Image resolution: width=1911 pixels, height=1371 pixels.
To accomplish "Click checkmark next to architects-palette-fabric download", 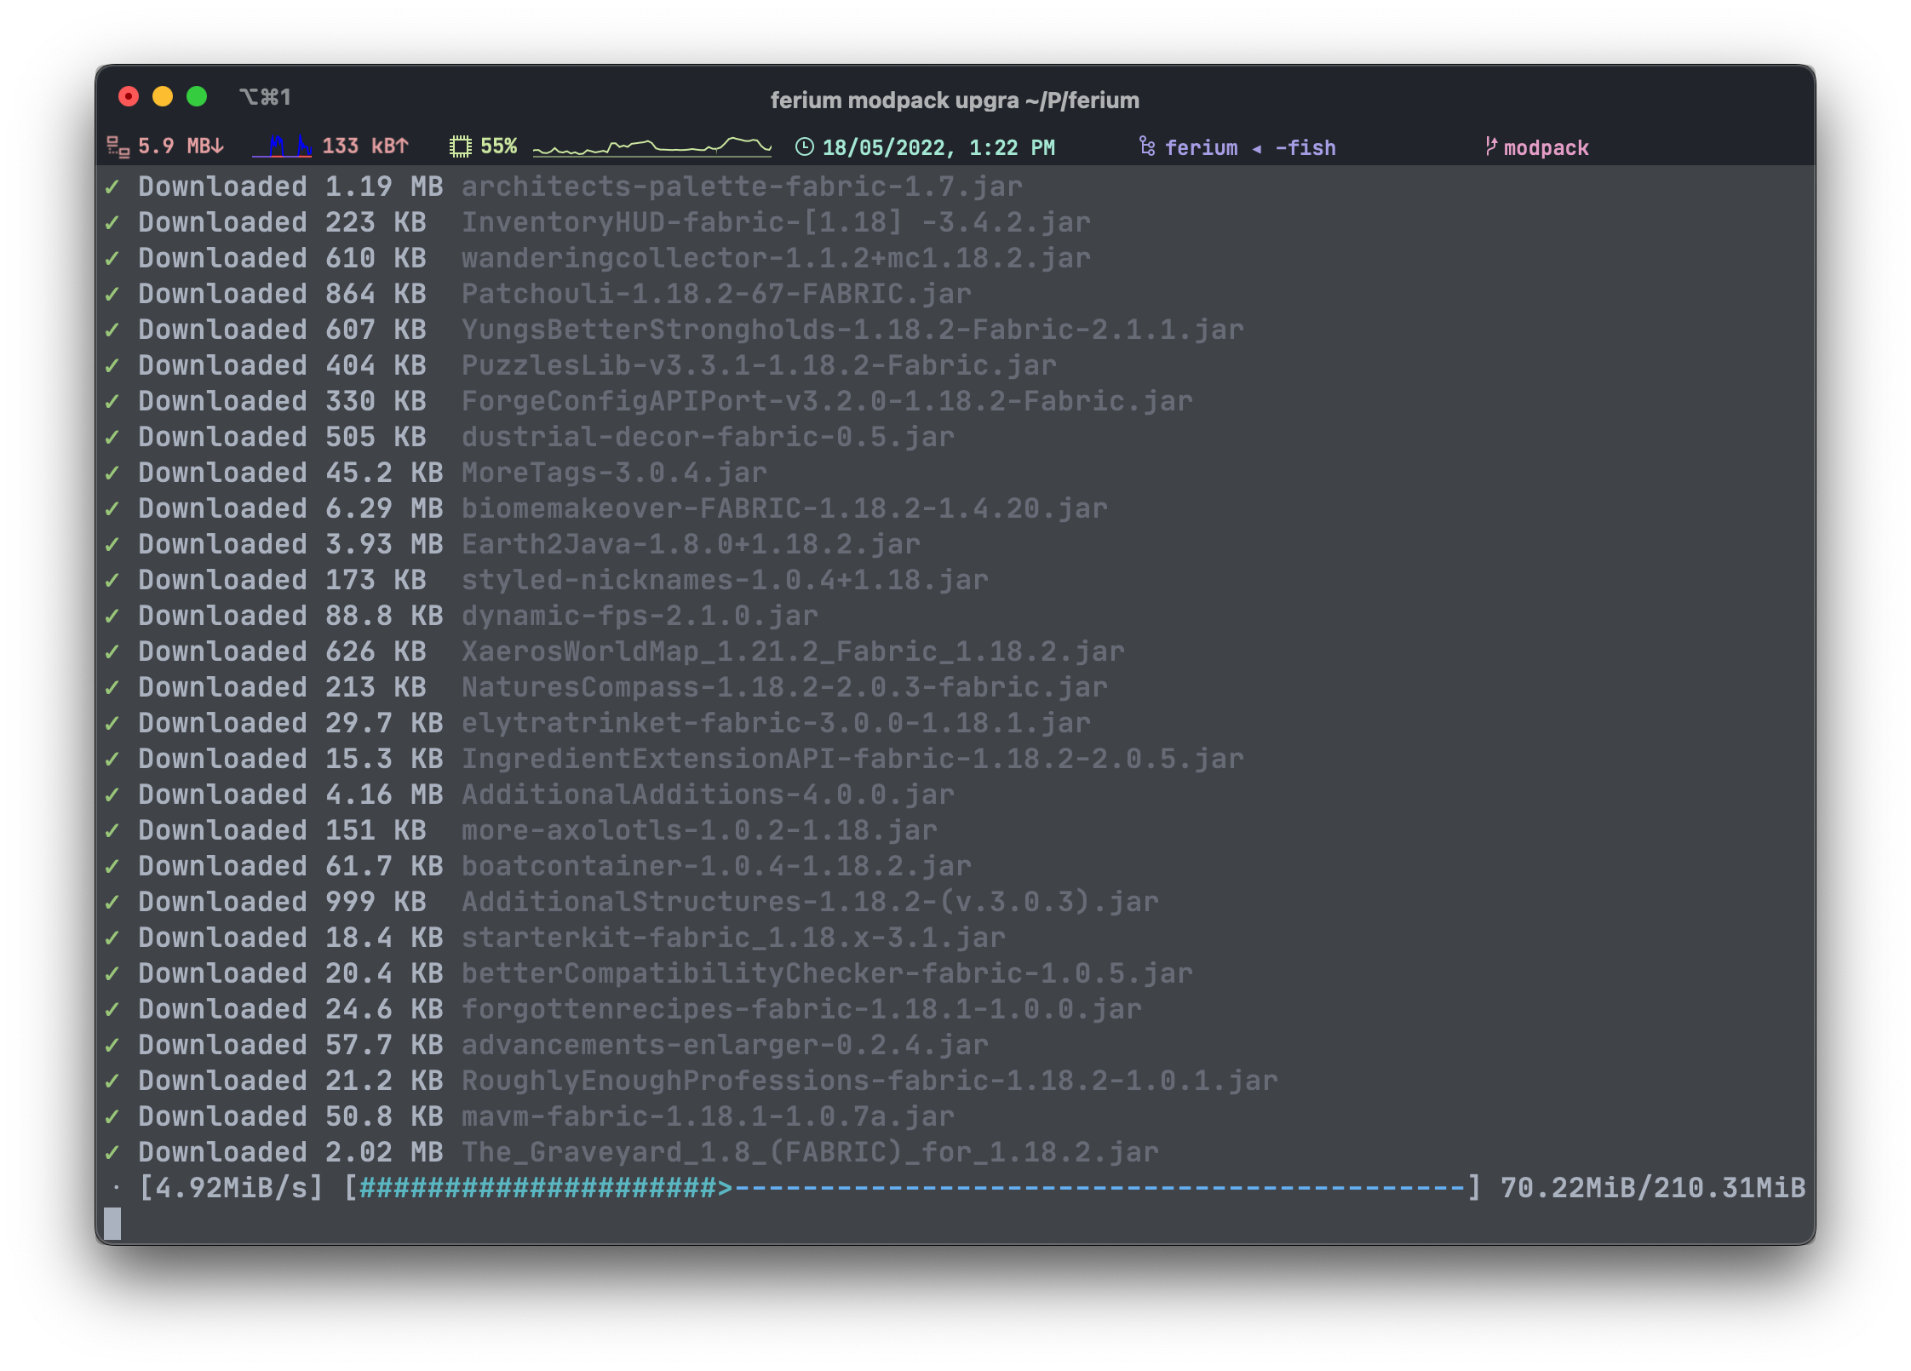I will pos(112,186).
